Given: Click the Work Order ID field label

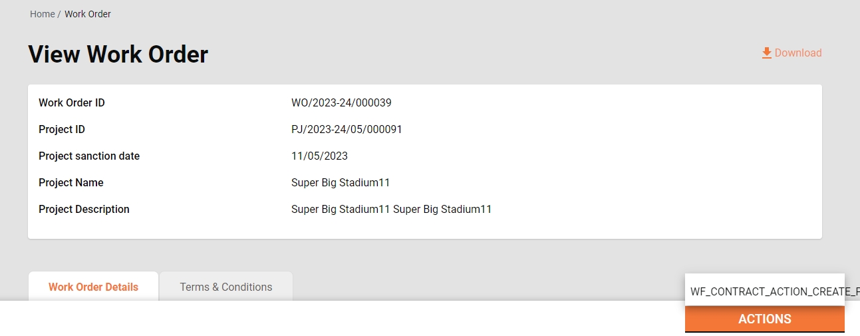Looking at the screenshot, I should point(72,103).
